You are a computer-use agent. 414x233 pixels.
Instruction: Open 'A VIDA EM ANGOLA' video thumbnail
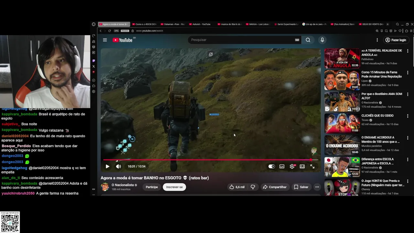click(x=342, y=58)
